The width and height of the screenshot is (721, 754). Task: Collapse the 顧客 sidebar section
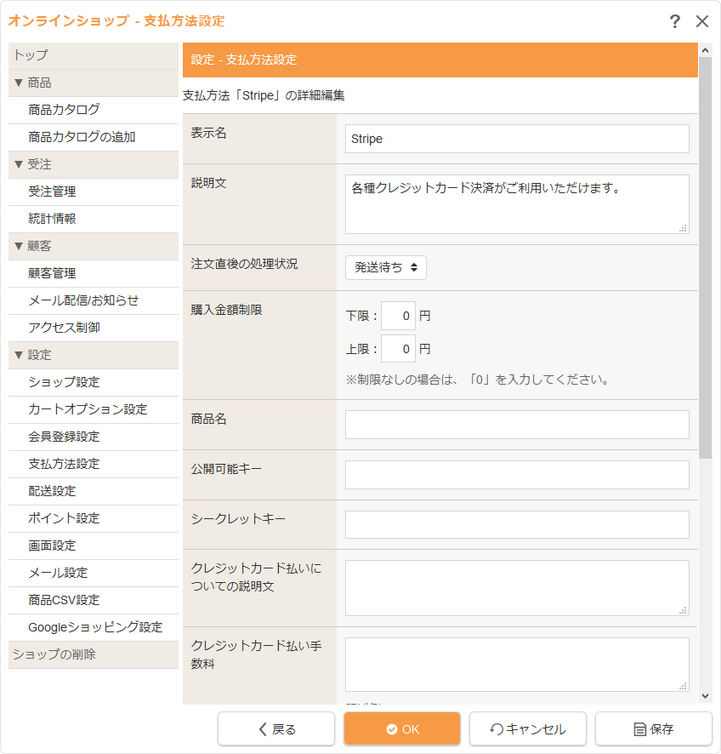[x=33, y=246]
